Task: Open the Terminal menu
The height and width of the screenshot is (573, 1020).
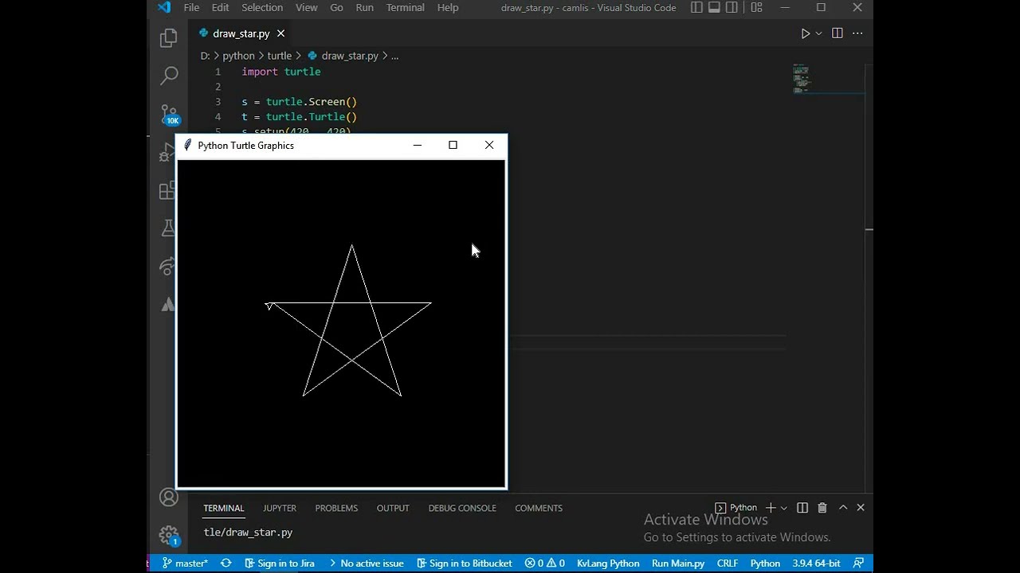Action: pyautogui.click(x=405, y=7)
